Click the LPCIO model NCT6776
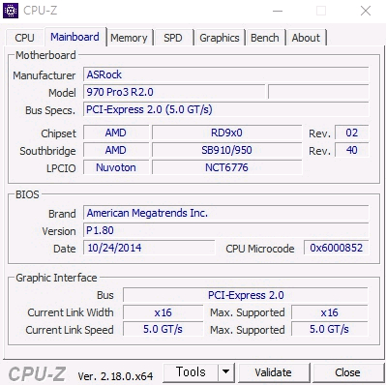 click(226, 167)
